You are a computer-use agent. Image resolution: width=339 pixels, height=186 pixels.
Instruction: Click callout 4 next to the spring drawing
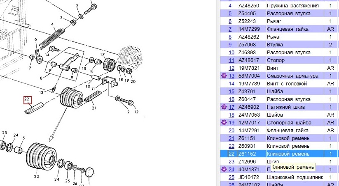pyautogui.click(x=52, y=25)
